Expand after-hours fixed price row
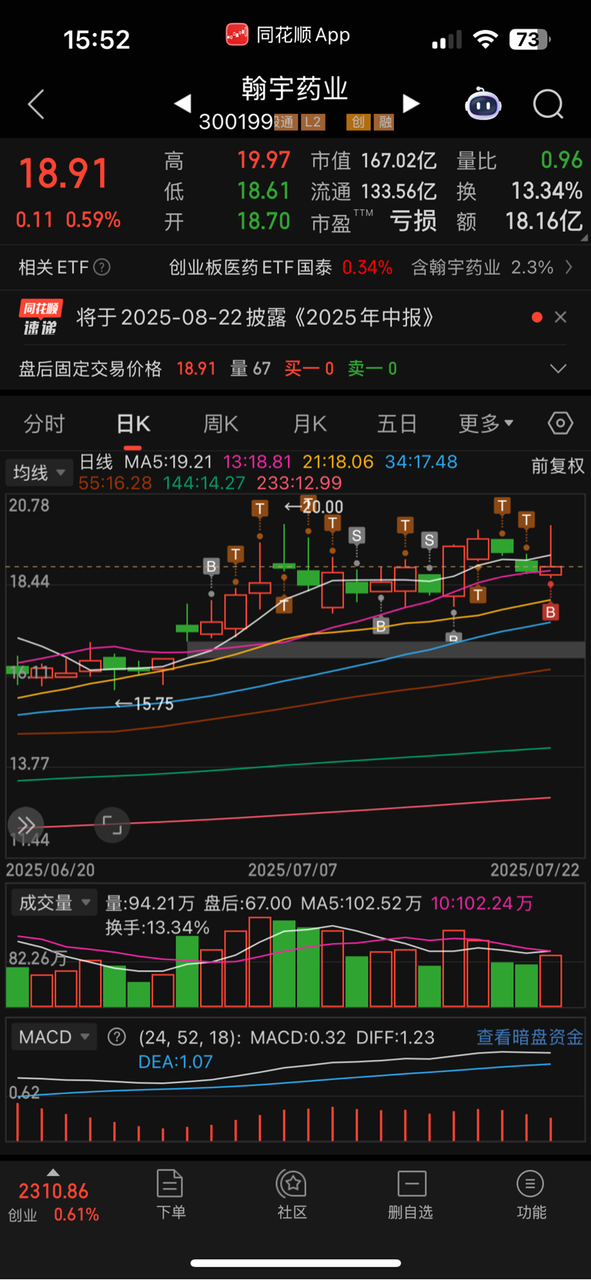This screenshot has width=591, height=1280. coord(558,369)
